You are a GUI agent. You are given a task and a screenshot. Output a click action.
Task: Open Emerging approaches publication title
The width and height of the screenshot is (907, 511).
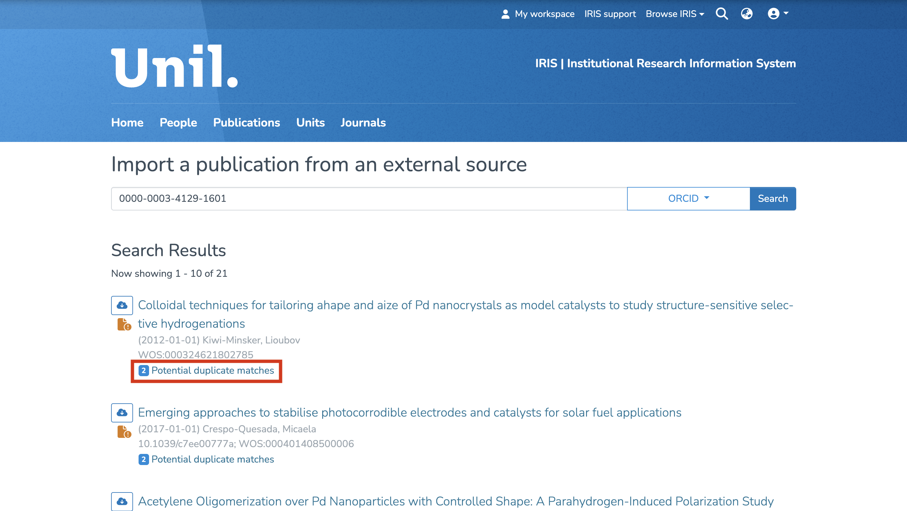pyautogui.click(x=410, y=412)
